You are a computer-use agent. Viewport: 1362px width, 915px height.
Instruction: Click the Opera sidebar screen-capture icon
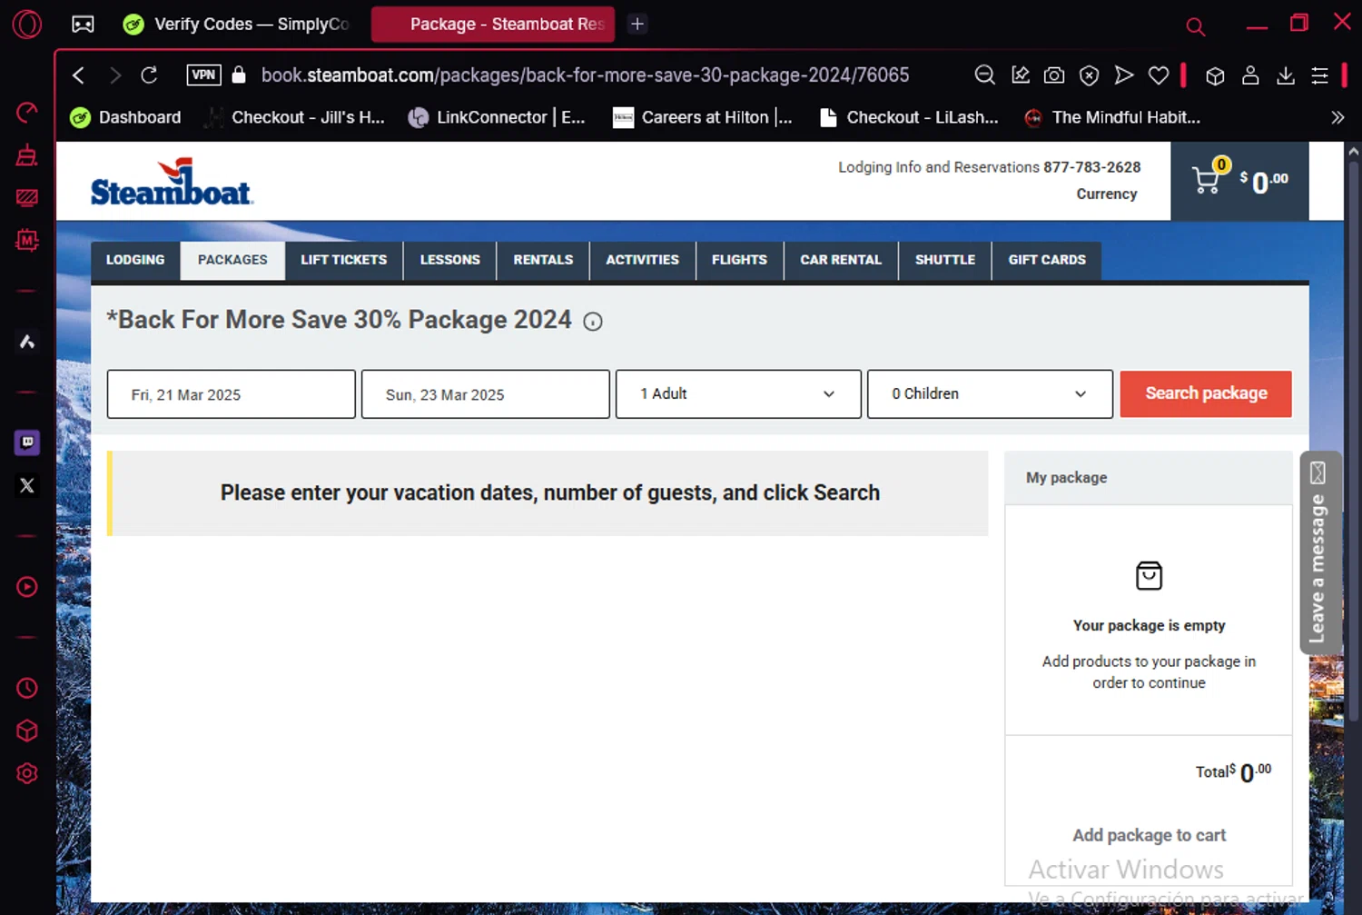click(x=27, y=197)
